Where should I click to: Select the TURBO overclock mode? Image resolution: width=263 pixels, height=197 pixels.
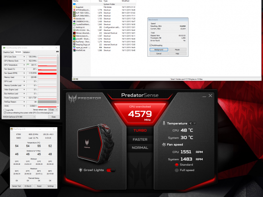[x=140, y=130]
